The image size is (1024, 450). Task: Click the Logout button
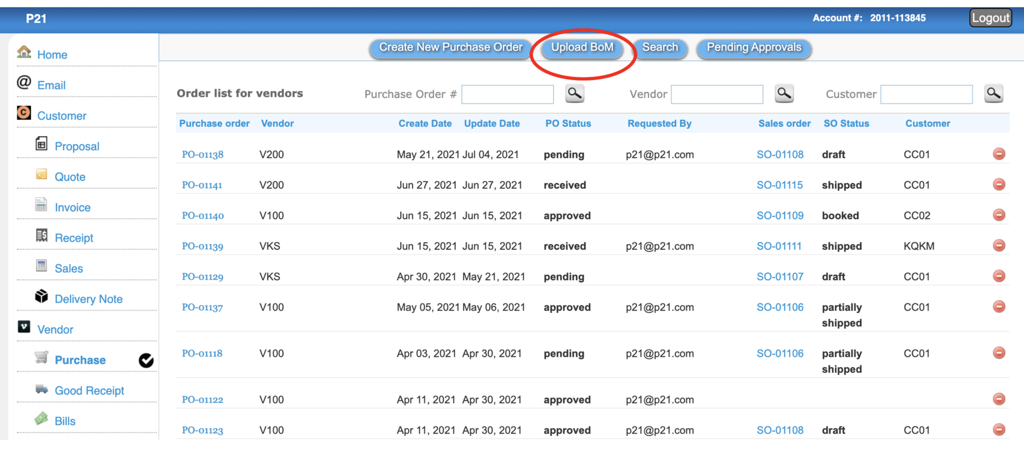point(990,18)
